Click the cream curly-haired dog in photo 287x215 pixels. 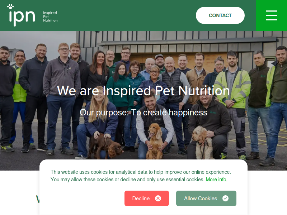(202, 143)
